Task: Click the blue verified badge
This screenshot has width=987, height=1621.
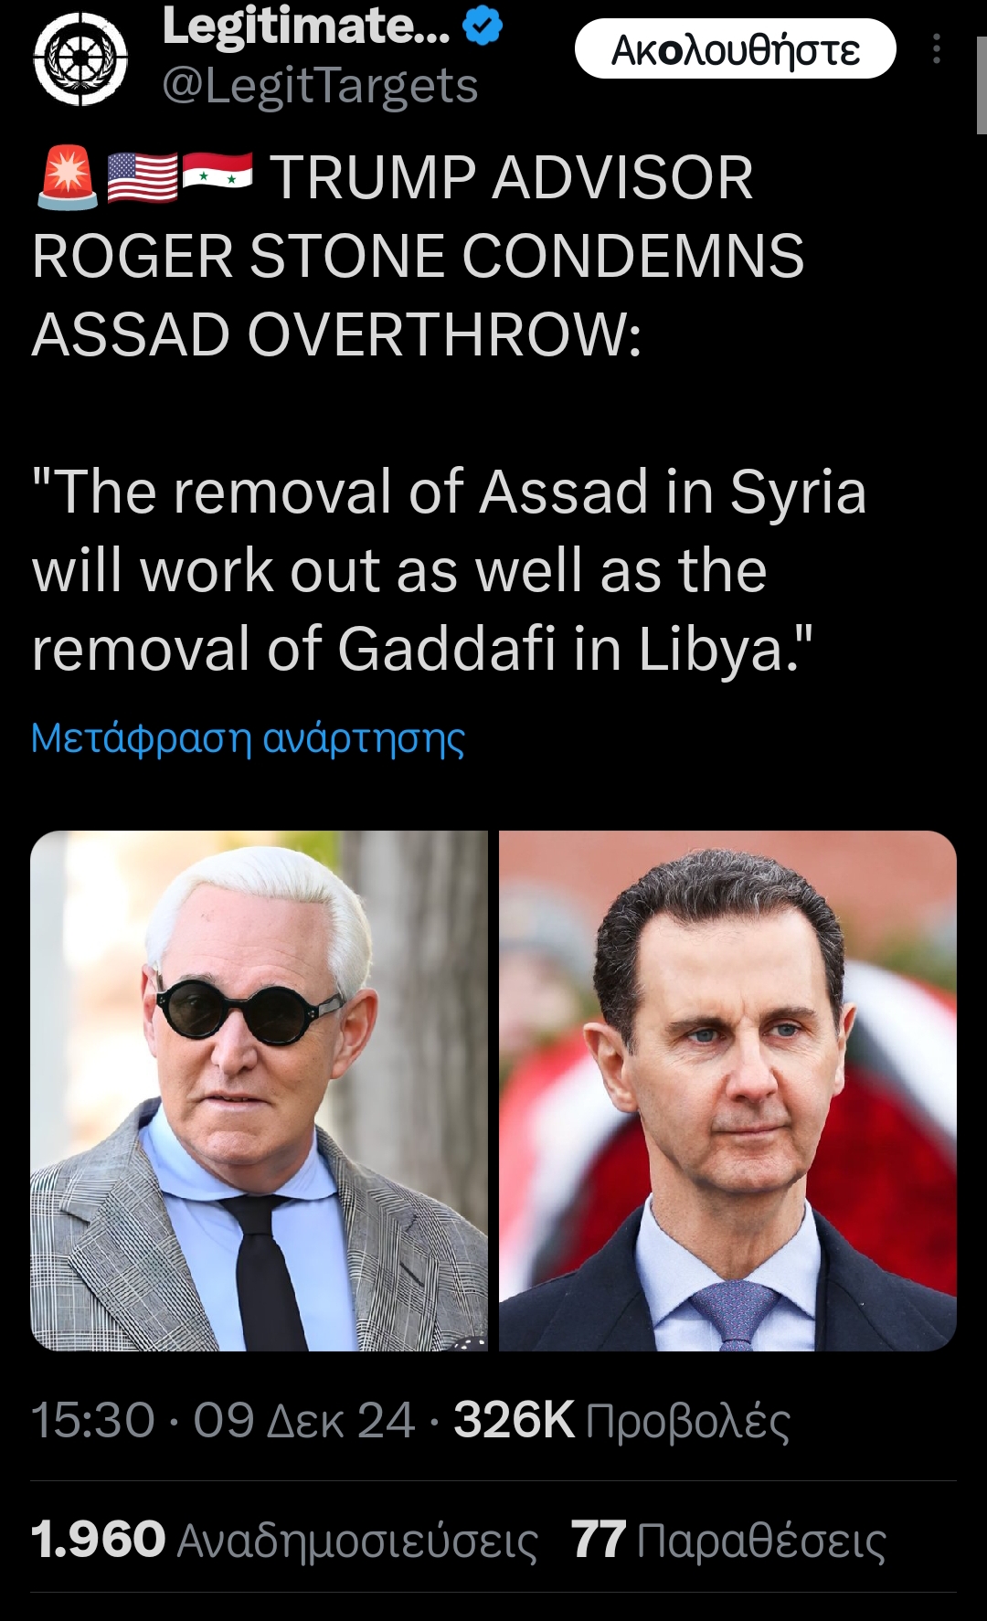Action: 483,26
